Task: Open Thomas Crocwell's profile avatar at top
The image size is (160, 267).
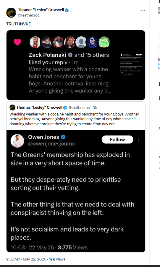Action: coord(11,13)
